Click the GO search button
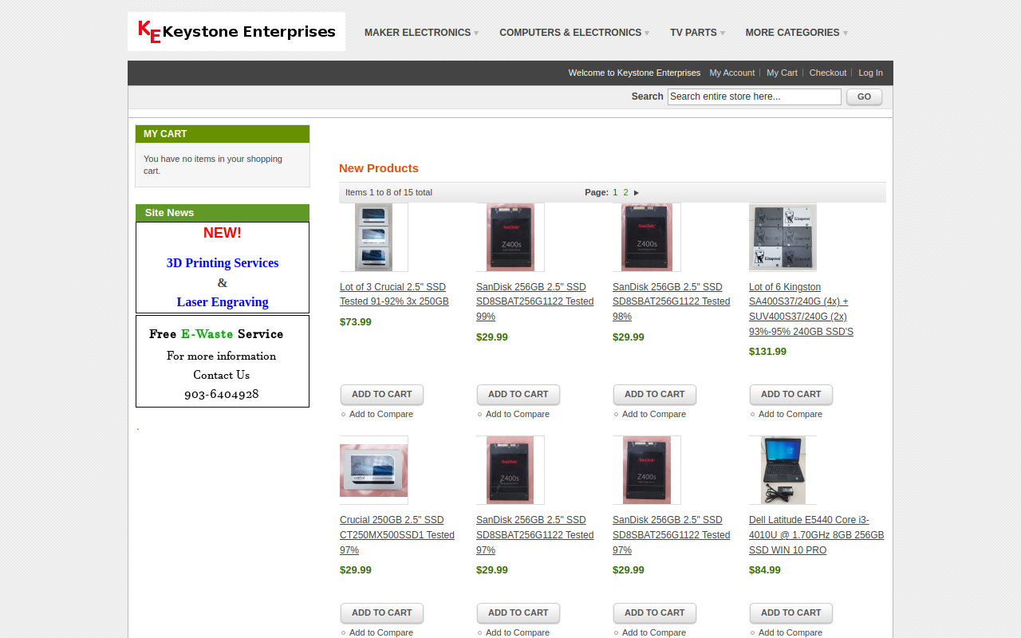 [864, 96]
